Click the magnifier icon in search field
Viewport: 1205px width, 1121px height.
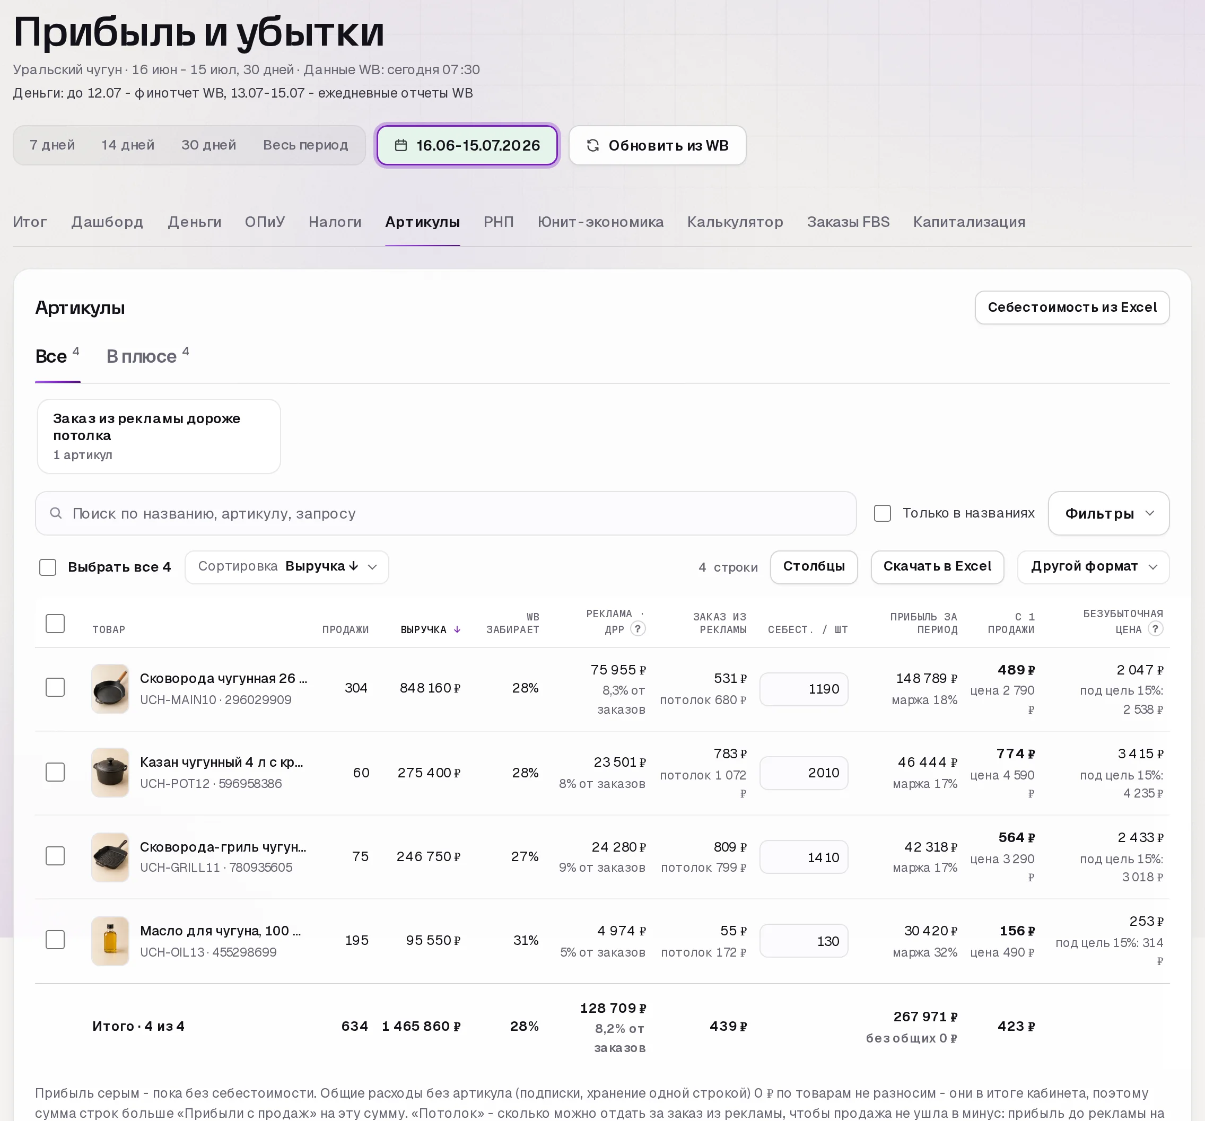point(56,513)
